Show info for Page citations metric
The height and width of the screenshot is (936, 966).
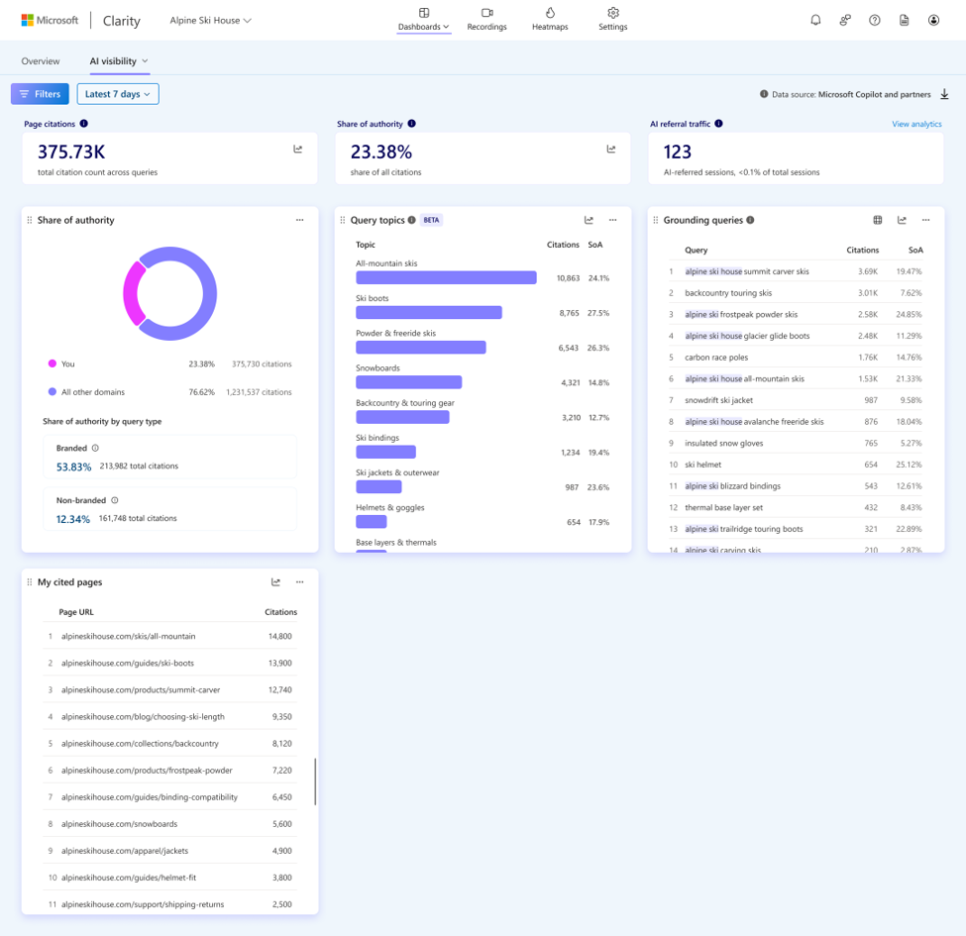84,123
